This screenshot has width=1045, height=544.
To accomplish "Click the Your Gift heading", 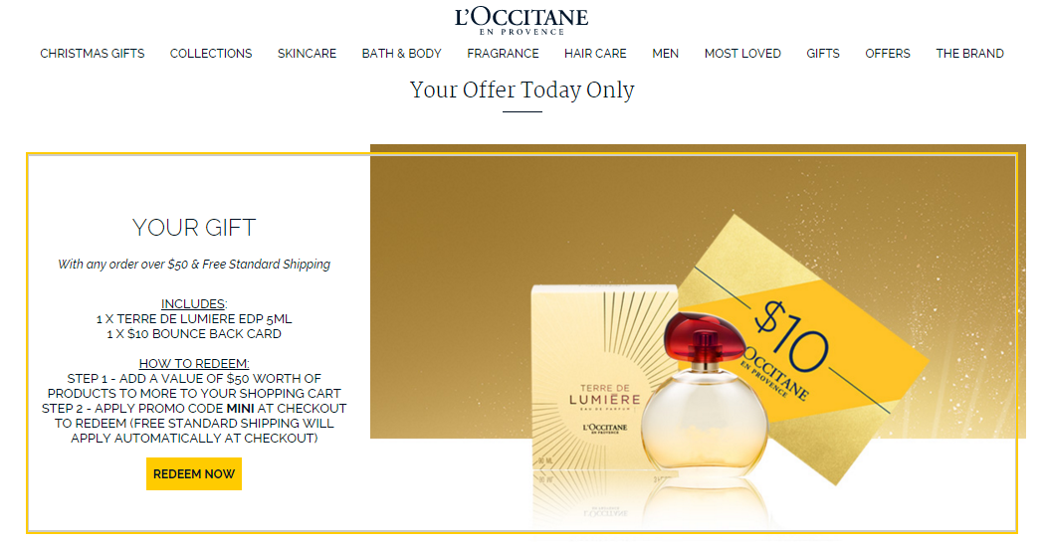I will pyautogui.click(x=194, y=228).
